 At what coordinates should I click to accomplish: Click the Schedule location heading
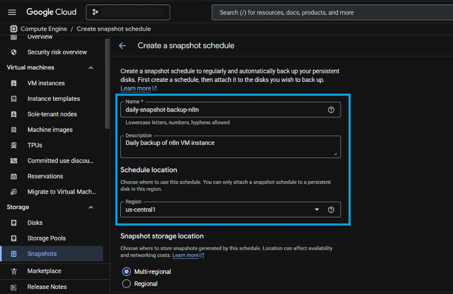tap(149, 170)
